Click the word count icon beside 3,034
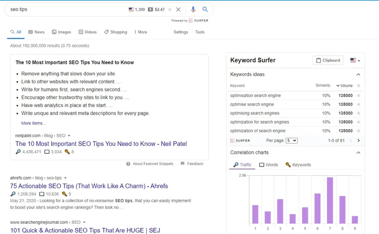The image size is (379, 234). pyautogui.click(x=47, y=152)
